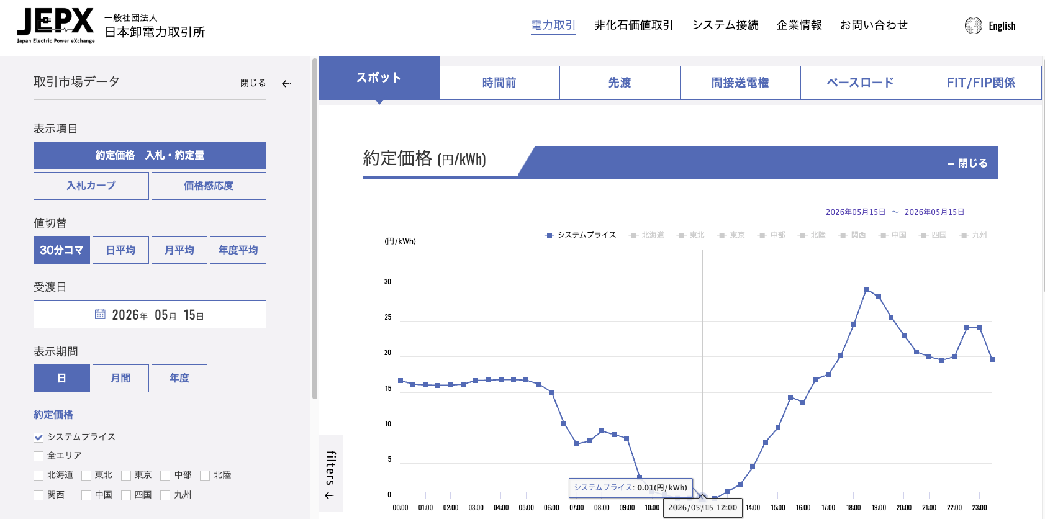Switch language to English
The height and width of the screenshot is (519, 1045).
[x=1002, y=26]
